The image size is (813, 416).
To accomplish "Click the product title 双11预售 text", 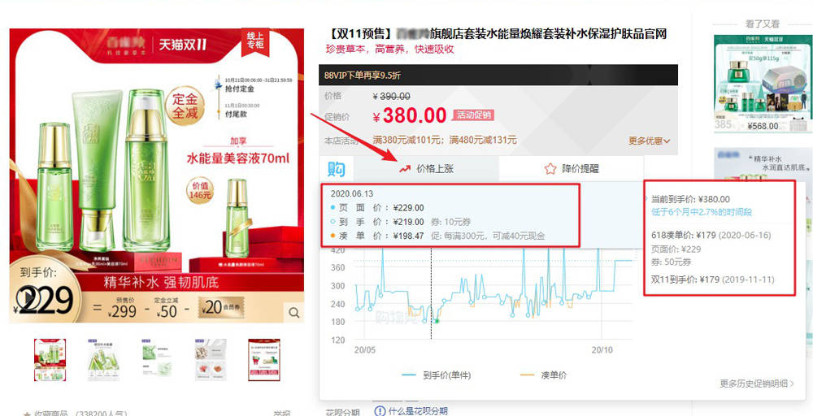I will click(498, 35).
